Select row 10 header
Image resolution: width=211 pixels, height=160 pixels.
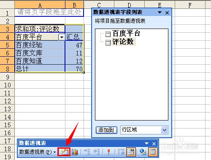[x=7, y=85]
